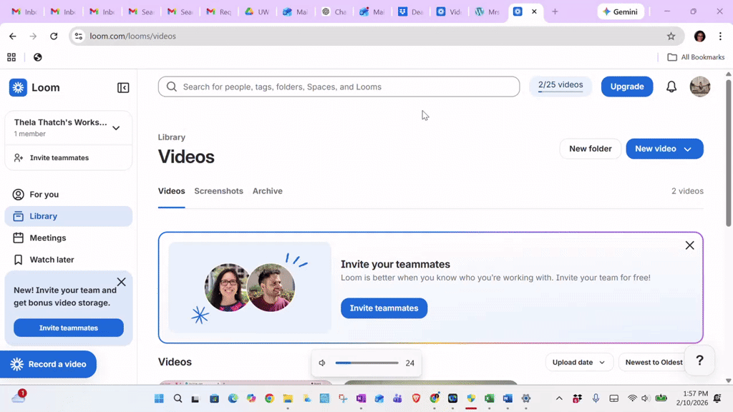Open Chrome profile avatar
This screenshot has width=733, height=412.
tap(700, 36)
